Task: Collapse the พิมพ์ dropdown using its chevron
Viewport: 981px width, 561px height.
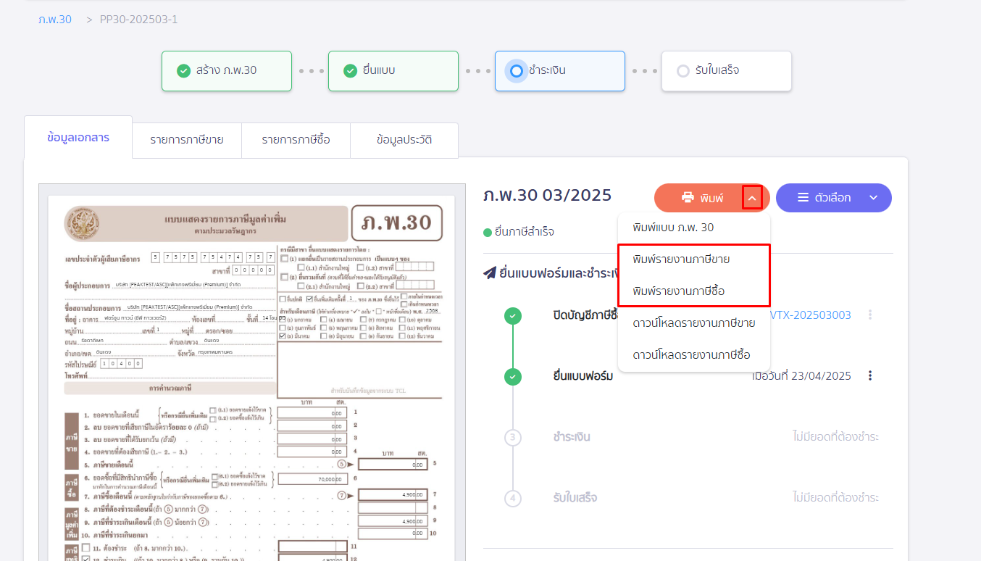Action: (x=753, y=197)
